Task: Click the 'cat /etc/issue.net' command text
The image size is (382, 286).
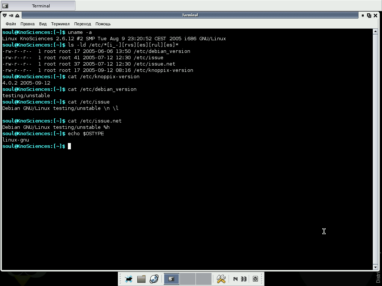Action: pyautogui.click(x=94, y=121)
